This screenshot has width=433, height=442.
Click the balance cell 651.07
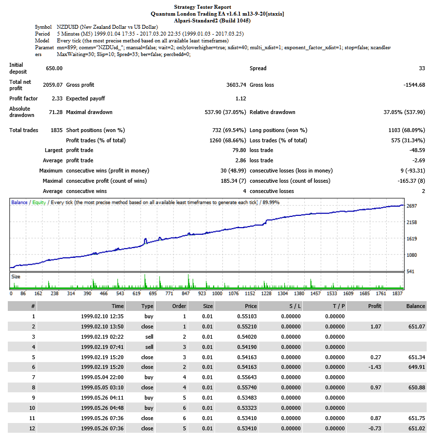416,327
